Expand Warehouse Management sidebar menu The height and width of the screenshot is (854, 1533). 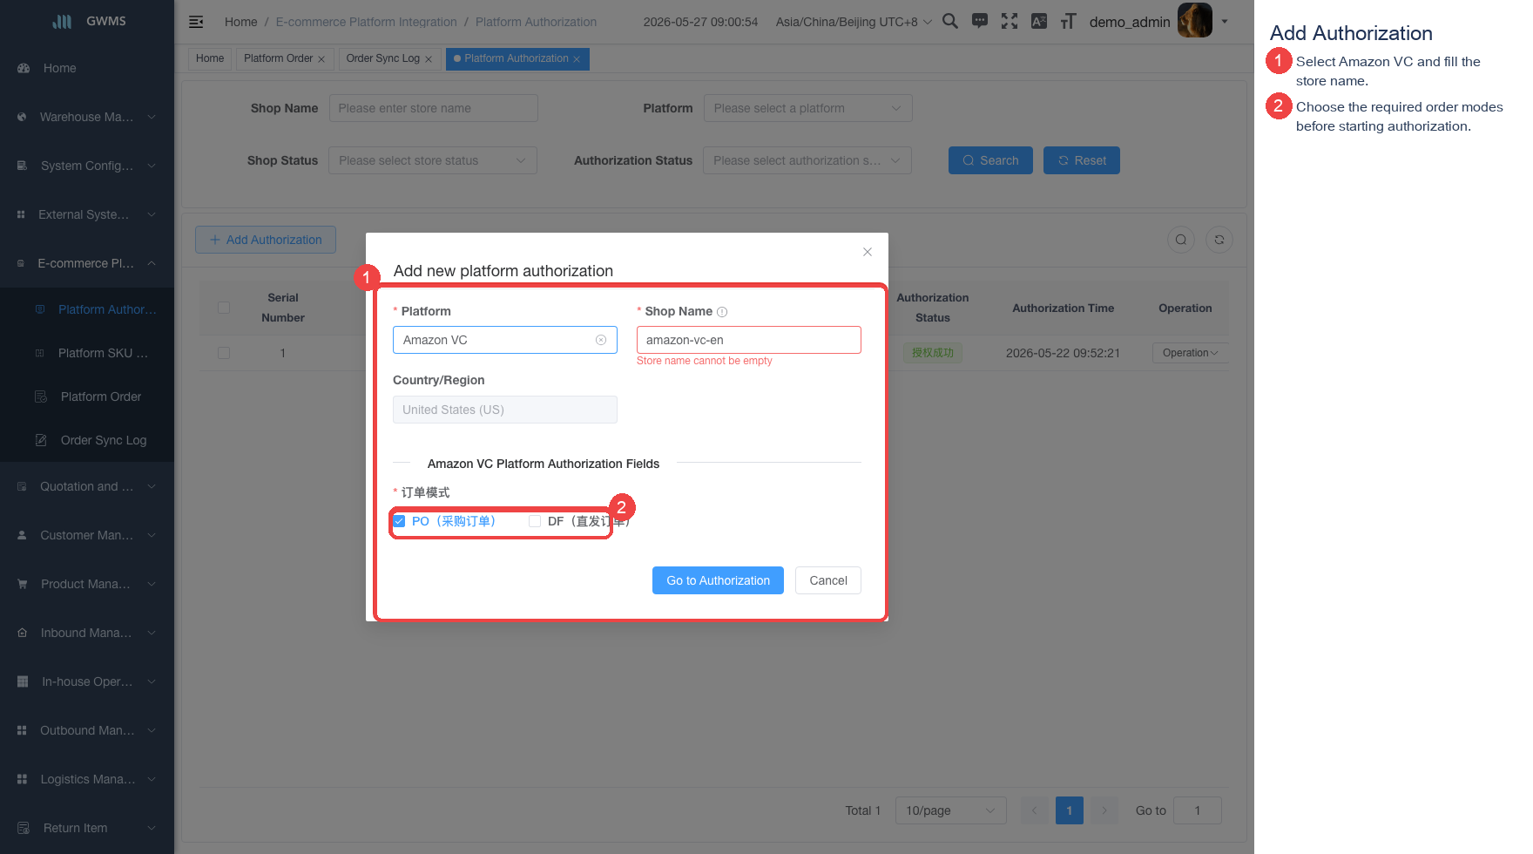point(87,117)
